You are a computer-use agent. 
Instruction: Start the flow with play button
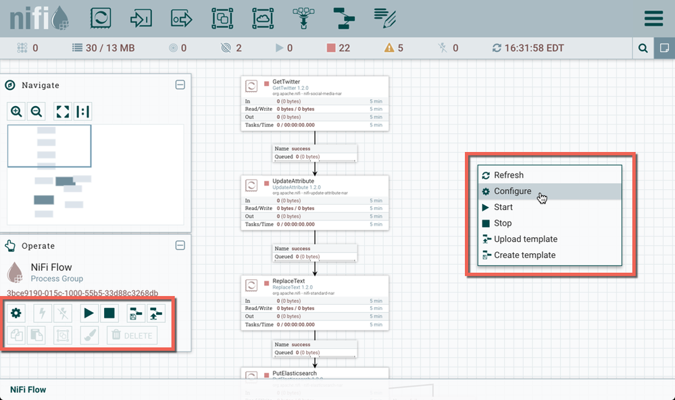[89, 313]
